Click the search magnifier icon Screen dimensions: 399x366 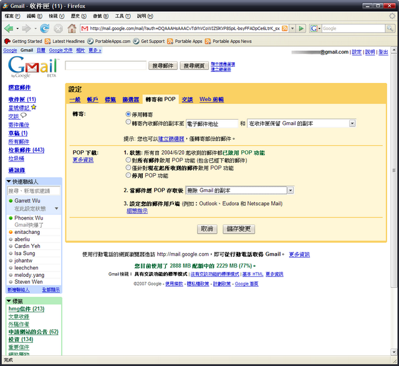point(390,29)
